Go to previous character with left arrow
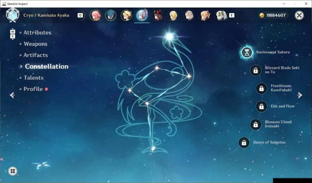 click(12, 95)
